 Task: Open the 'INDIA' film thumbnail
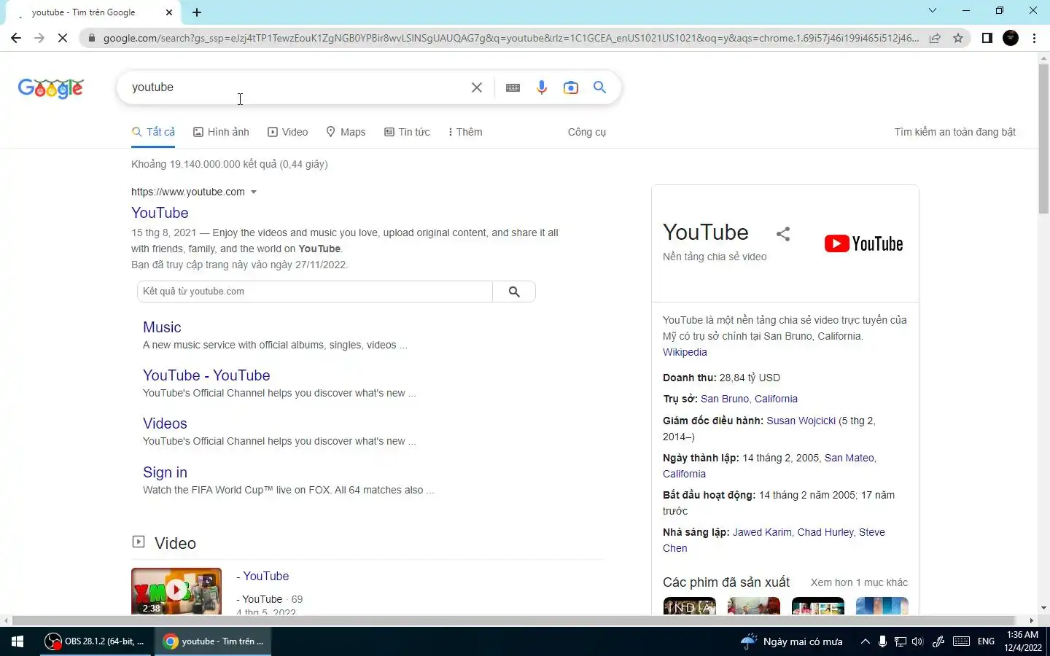pos(690,606)
